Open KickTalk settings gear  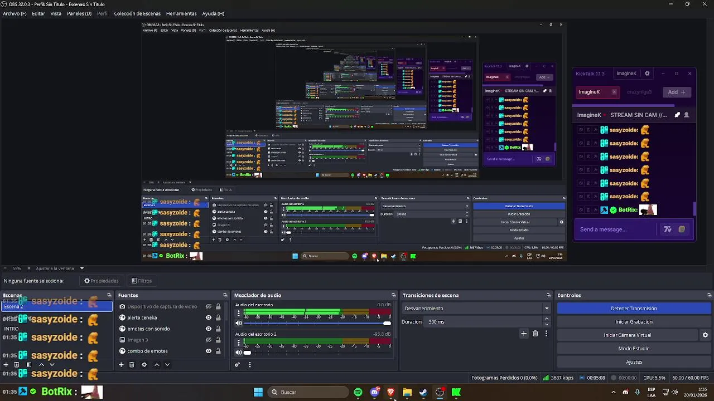pyautogui.click(x=647, y=74)
